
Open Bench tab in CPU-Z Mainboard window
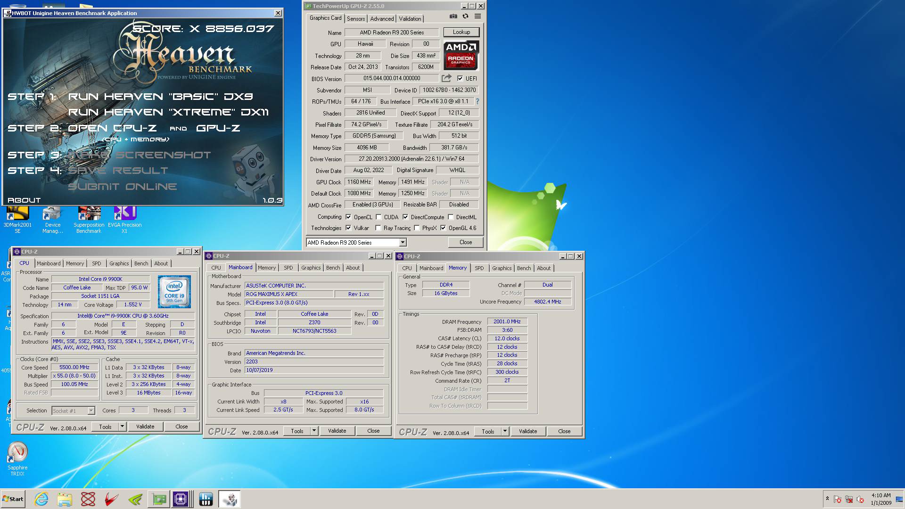(x=333, y=268)
